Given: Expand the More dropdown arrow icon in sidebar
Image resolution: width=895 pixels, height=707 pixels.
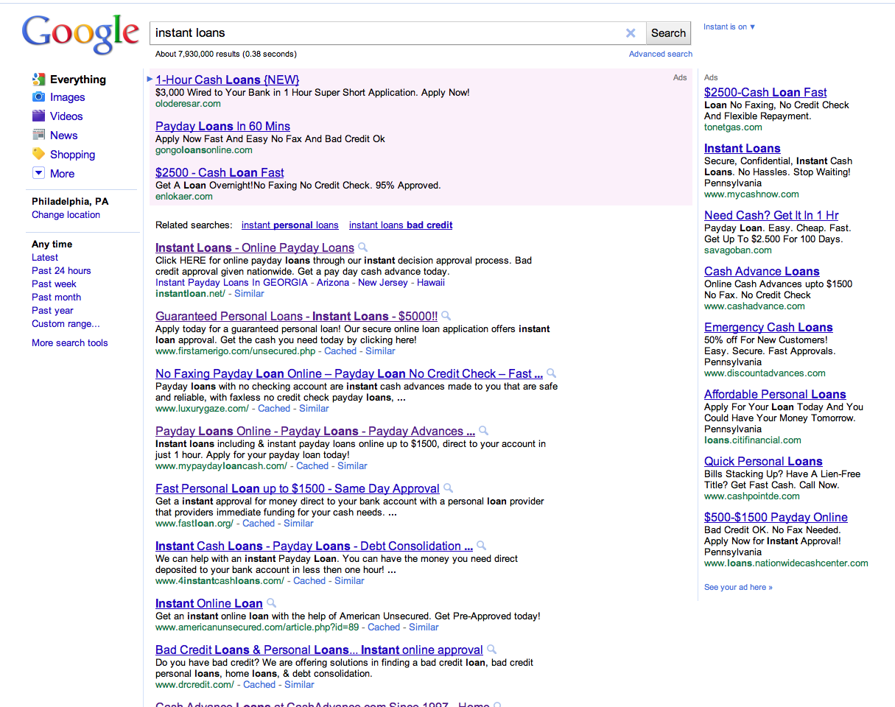Looking at the screenshot, I should (x=38, y=173).
